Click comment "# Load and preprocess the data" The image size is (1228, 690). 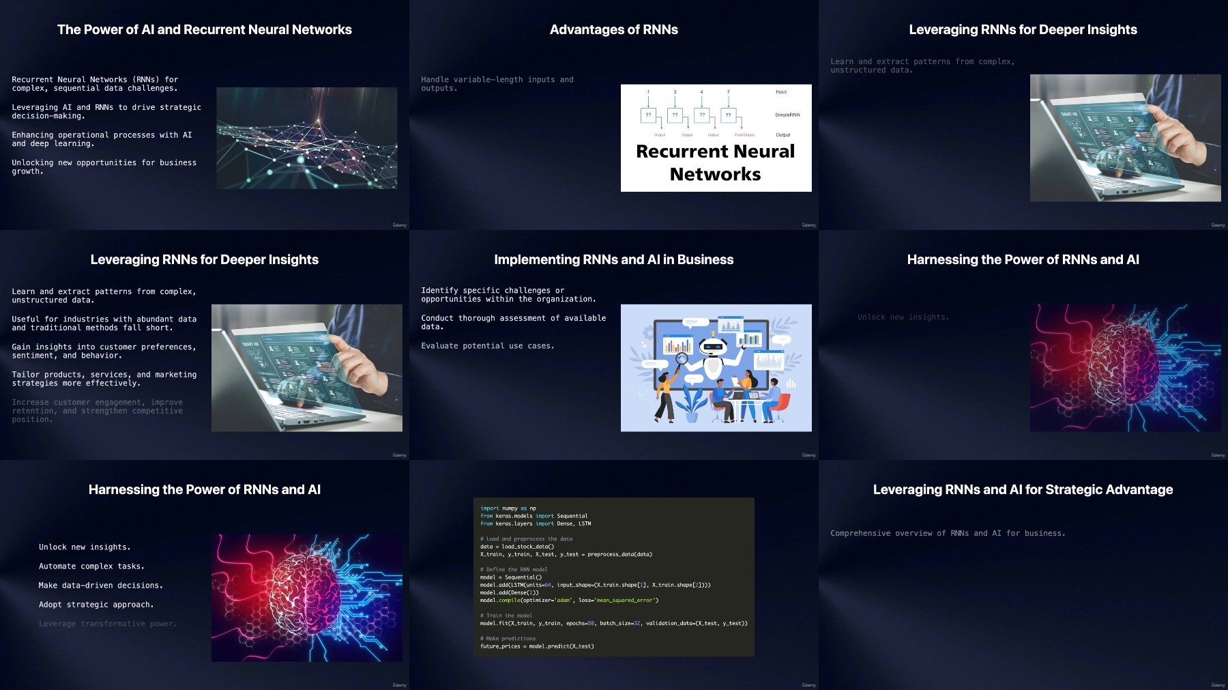(526, 539)
